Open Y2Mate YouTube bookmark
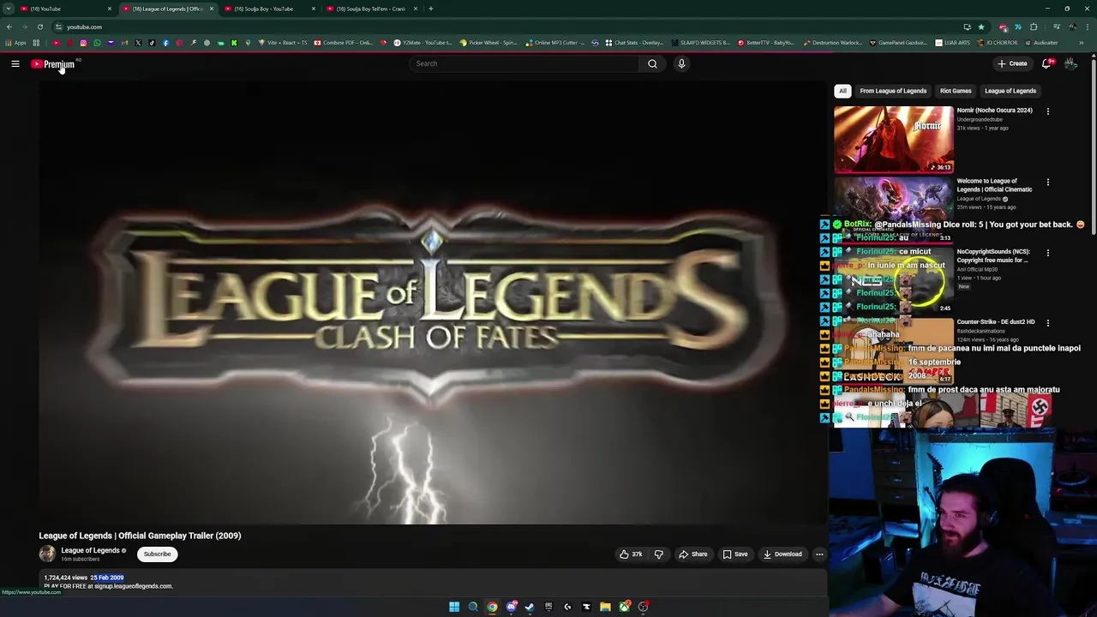 point(423,43)
